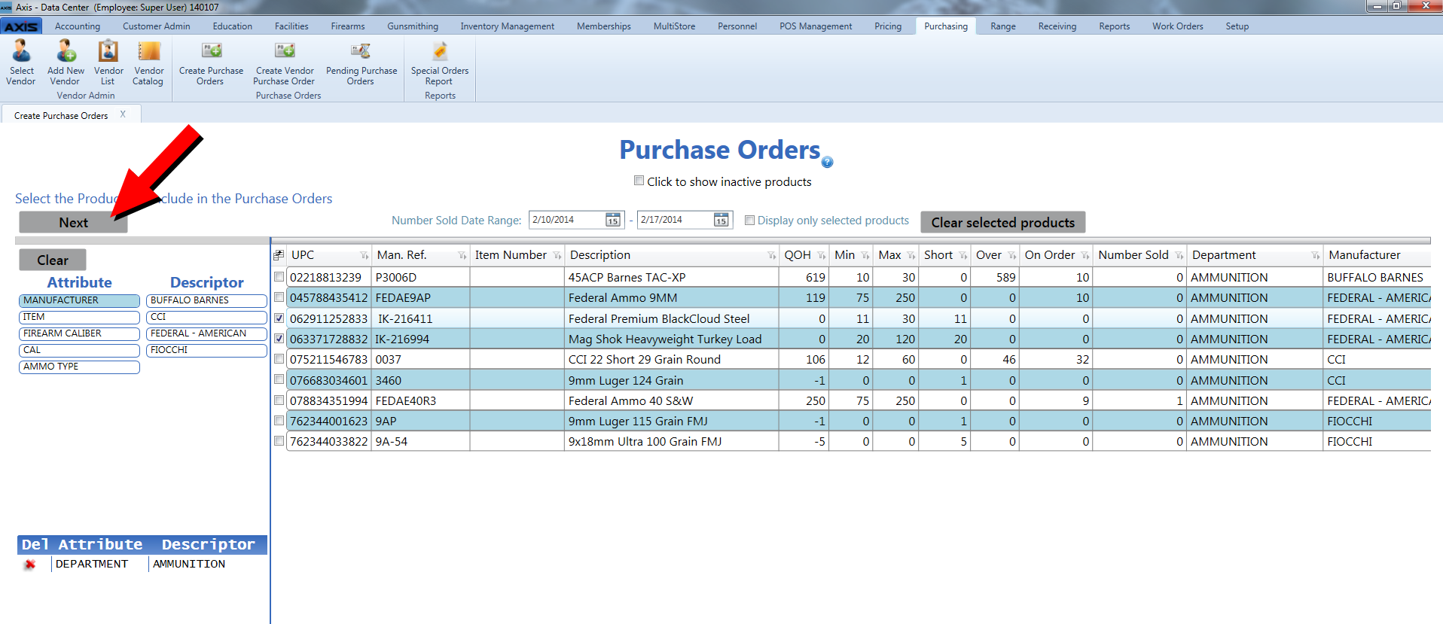Open filter for On Order column
This screenshot has width=1443, height=624.
click(x=1085, y=256)
